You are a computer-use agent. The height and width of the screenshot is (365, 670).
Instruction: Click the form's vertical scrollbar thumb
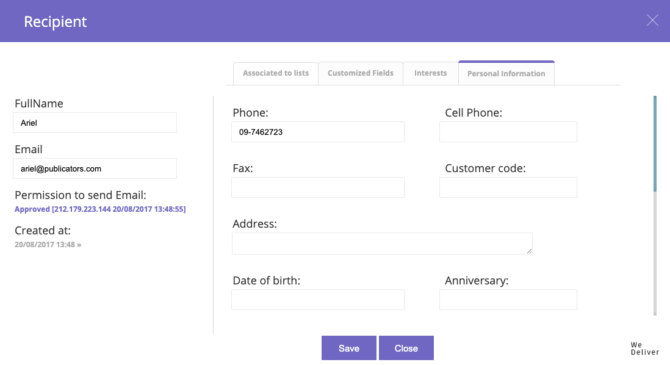[655, 143]
